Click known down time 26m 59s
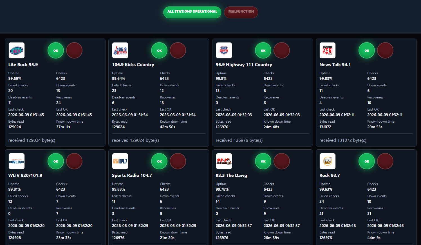Viewport: 421px width, 245px height. tap(271, 238)
